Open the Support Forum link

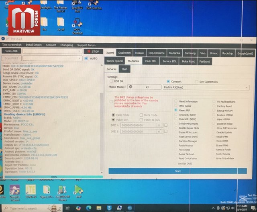(x=86, y=45)
